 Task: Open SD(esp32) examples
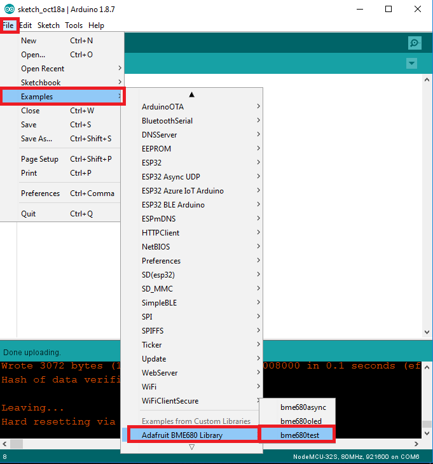(192, 275)
